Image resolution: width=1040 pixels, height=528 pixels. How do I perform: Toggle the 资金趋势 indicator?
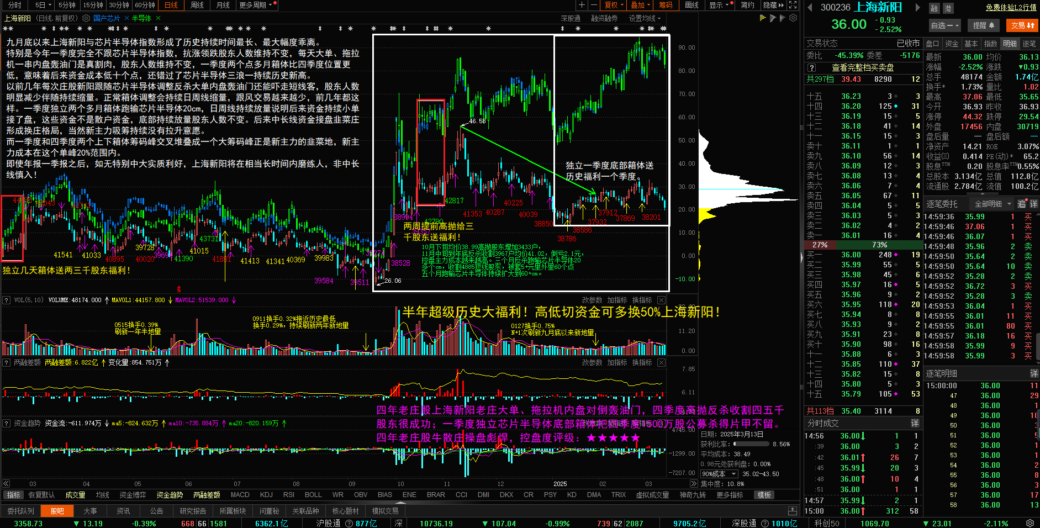(170, 495)
